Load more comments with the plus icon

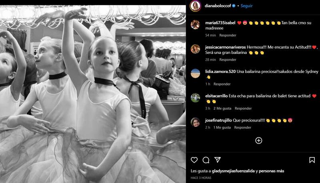coord(258,140)
